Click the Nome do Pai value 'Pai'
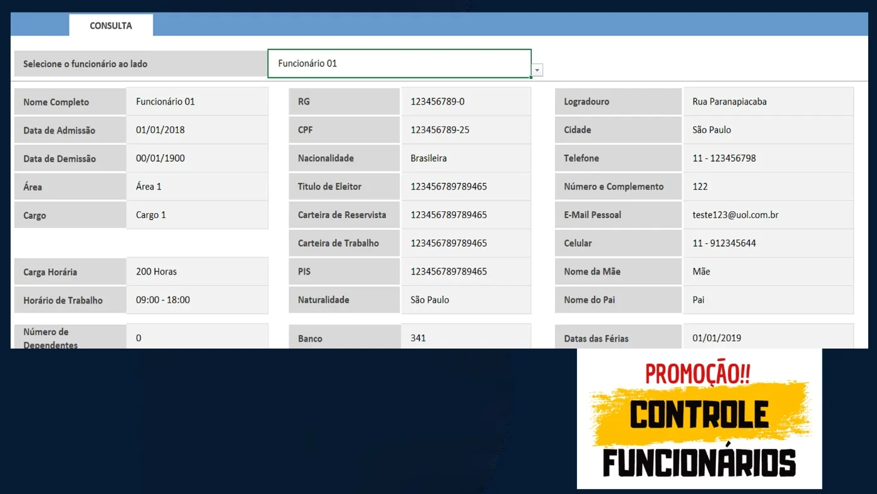877x494 pixels. coord(769,300)
